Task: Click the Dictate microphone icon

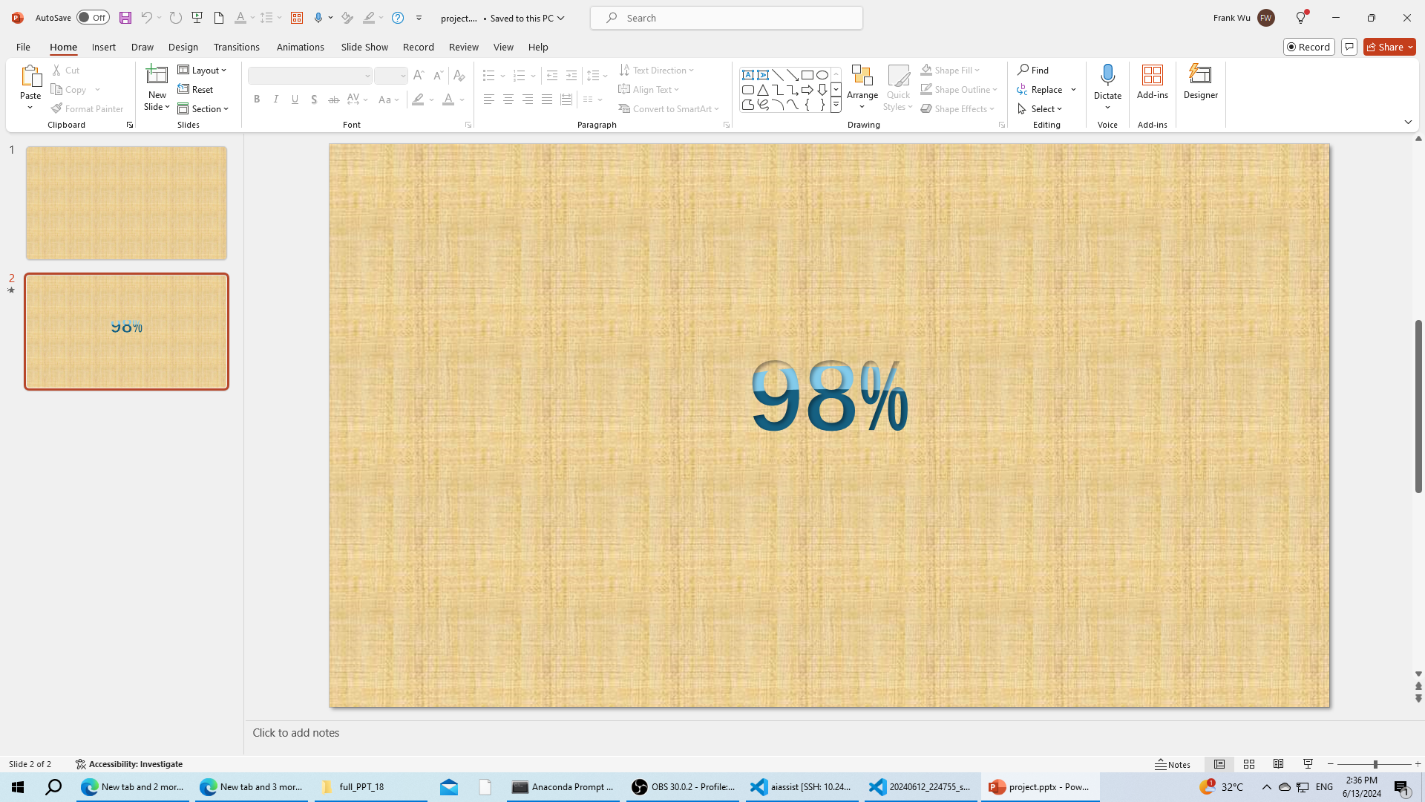Action: coord(1107,75)
